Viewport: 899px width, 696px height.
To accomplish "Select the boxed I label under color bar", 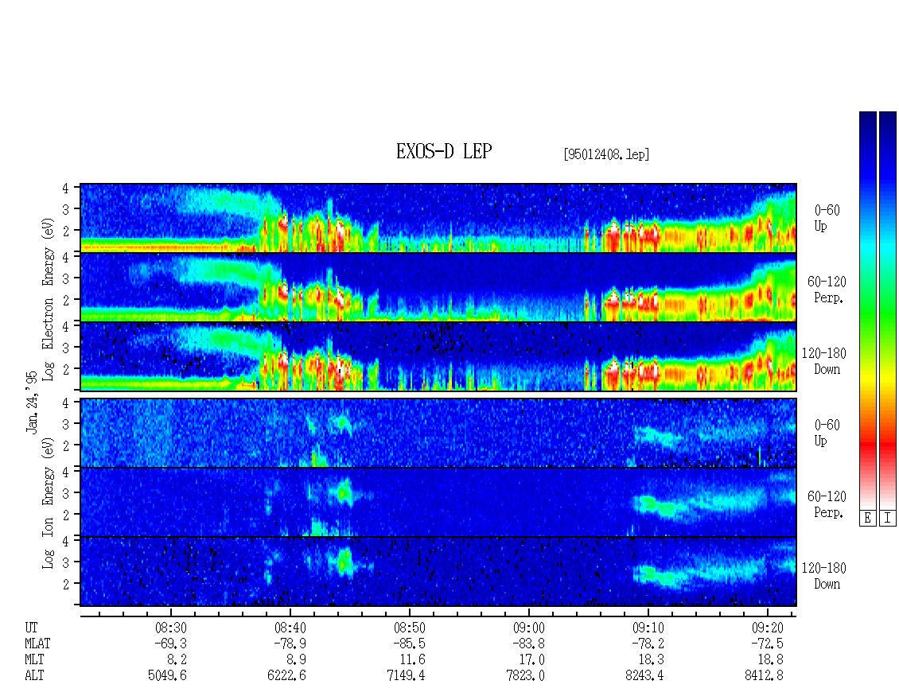I will click(x=888, y=519).
